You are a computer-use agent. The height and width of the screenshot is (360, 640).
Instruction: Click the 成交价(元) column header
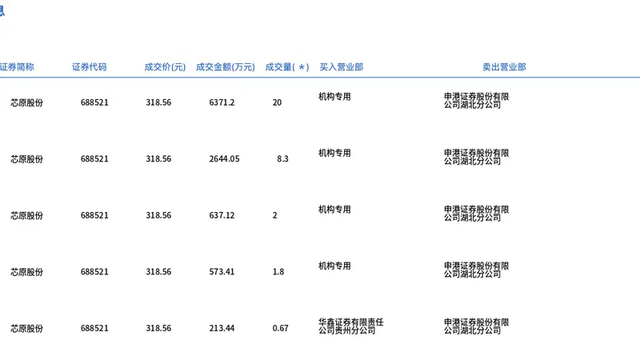165,67
